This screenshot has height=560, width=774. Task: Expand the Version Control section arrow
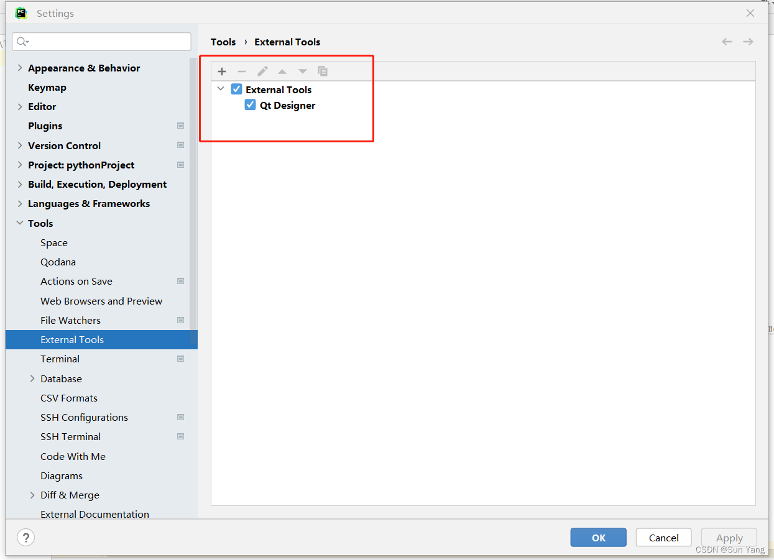click(x=20, y=145)
